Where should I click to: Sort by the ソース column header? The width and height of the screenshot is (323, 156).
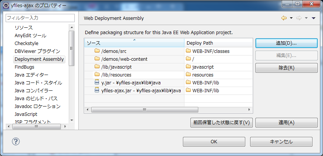(134, 43)
